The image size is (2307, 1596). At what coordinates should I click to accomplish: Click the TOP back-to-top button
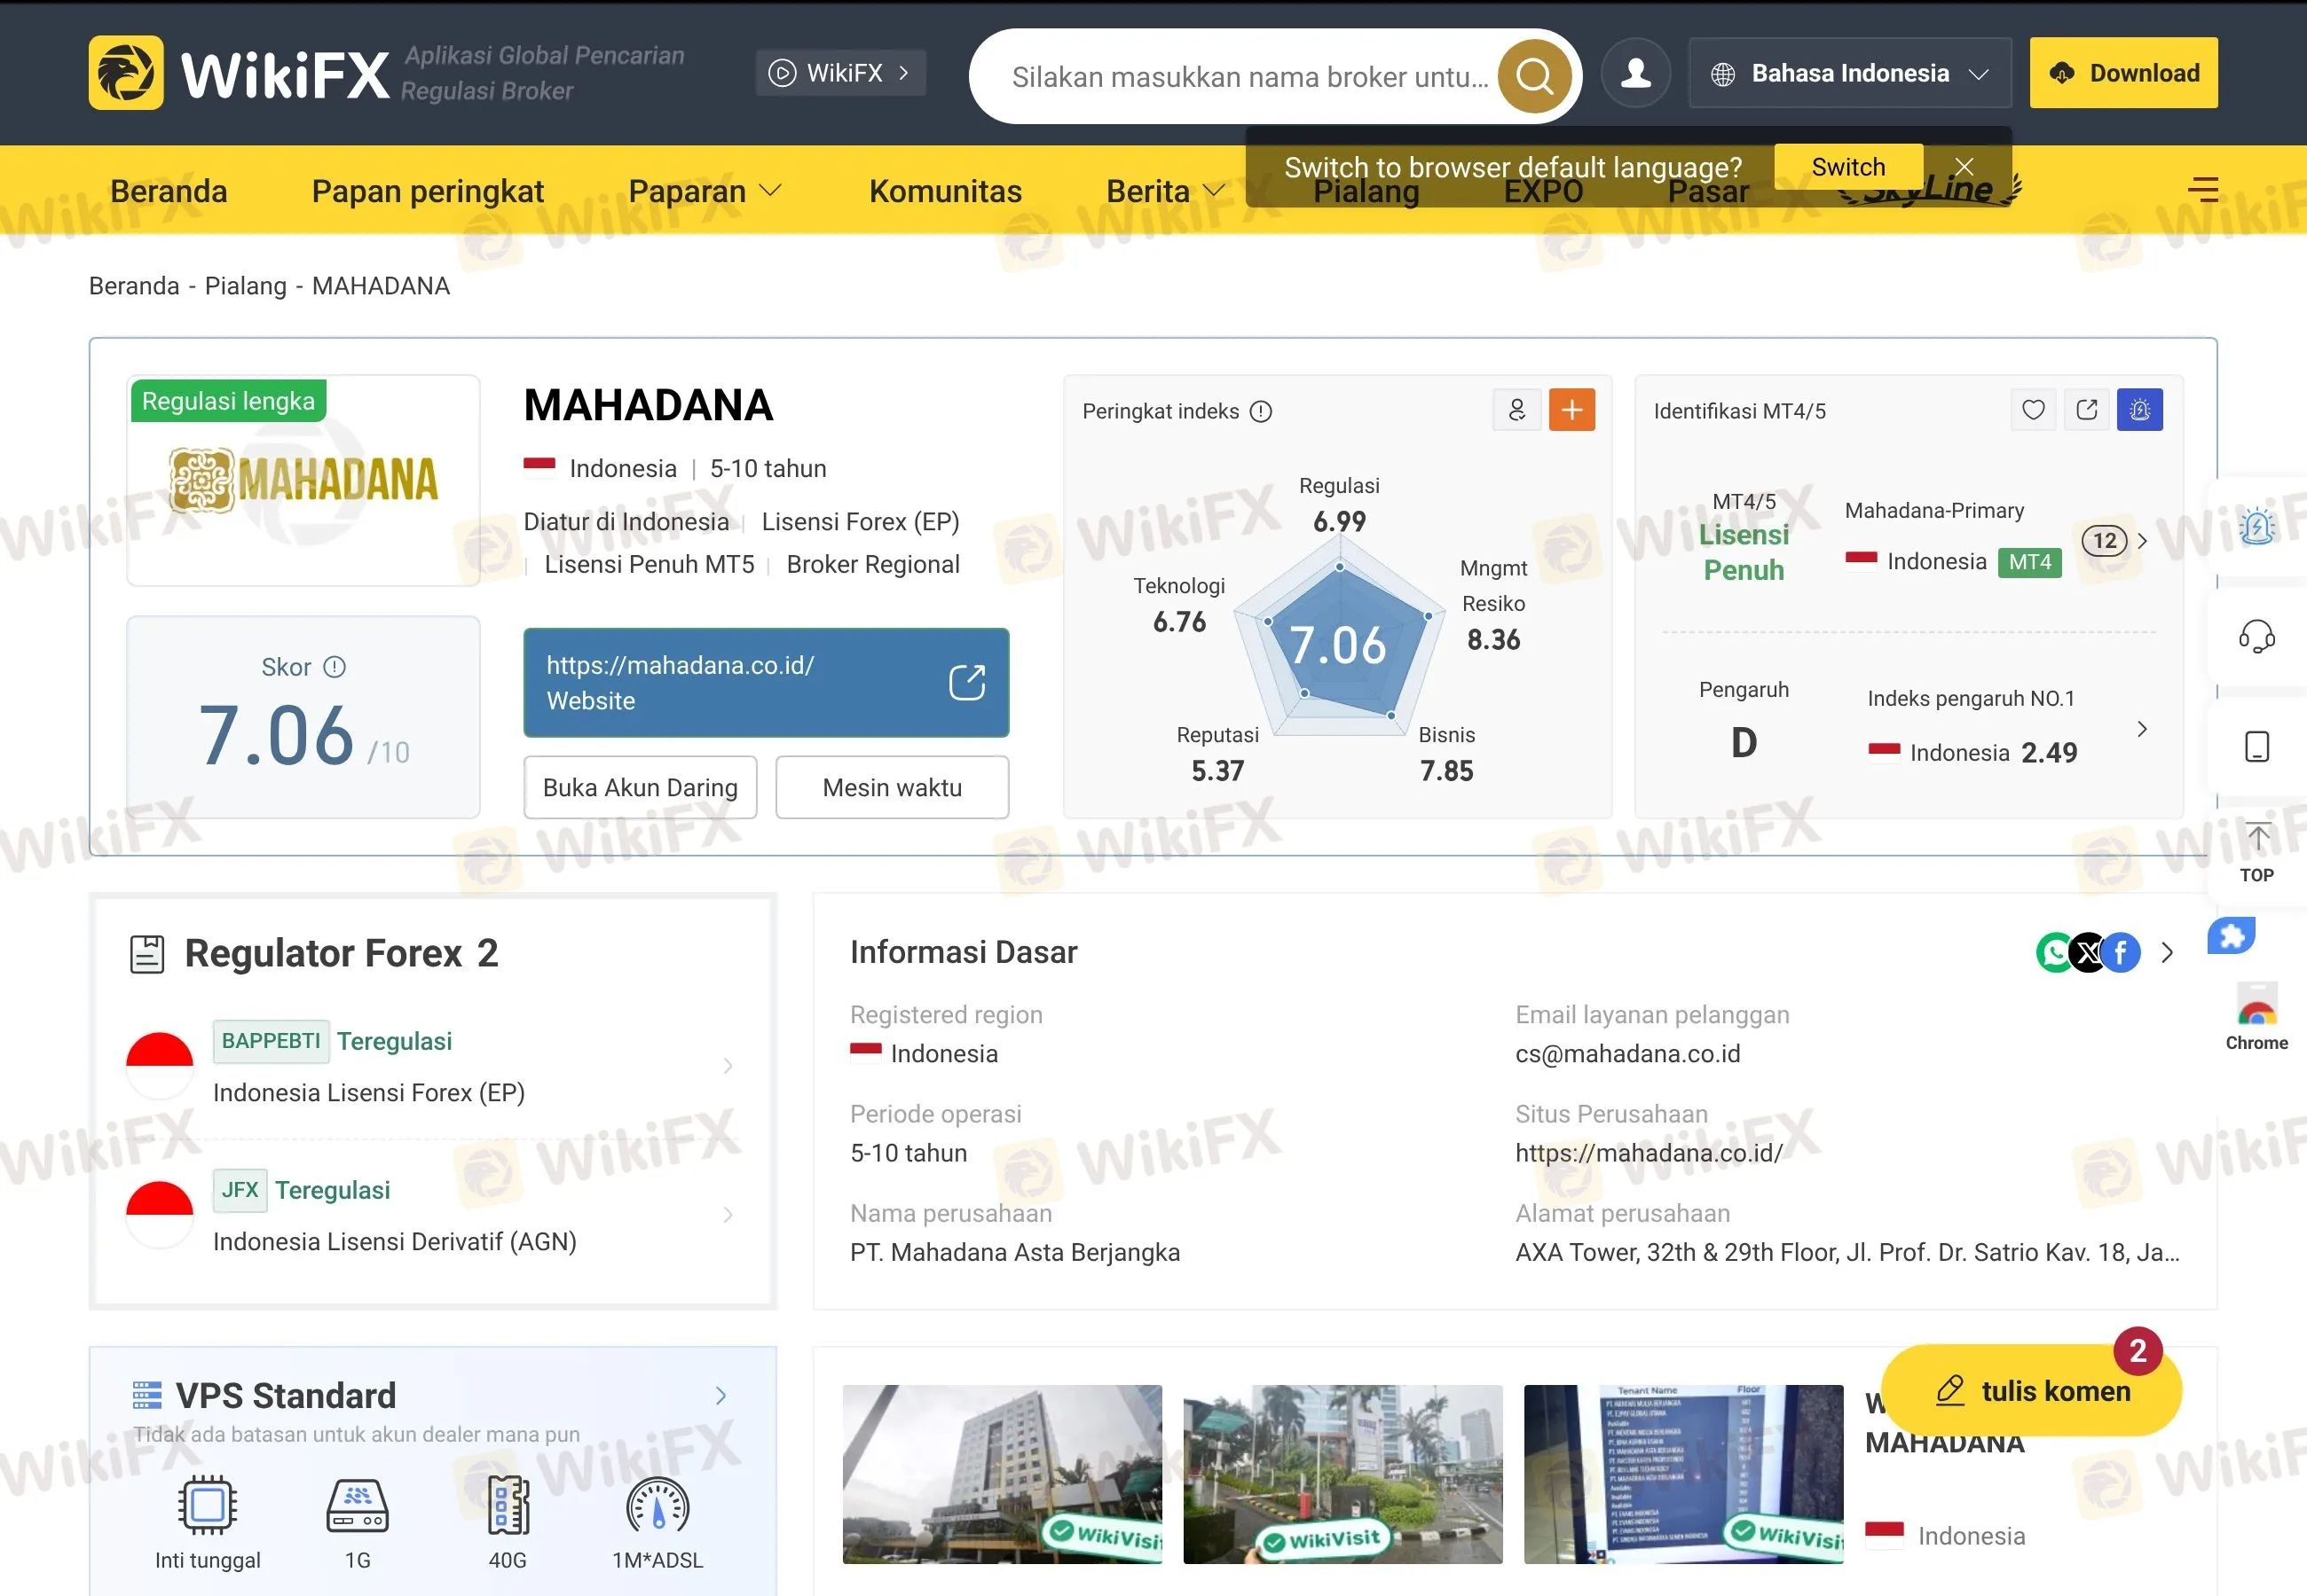[2257, 853]
